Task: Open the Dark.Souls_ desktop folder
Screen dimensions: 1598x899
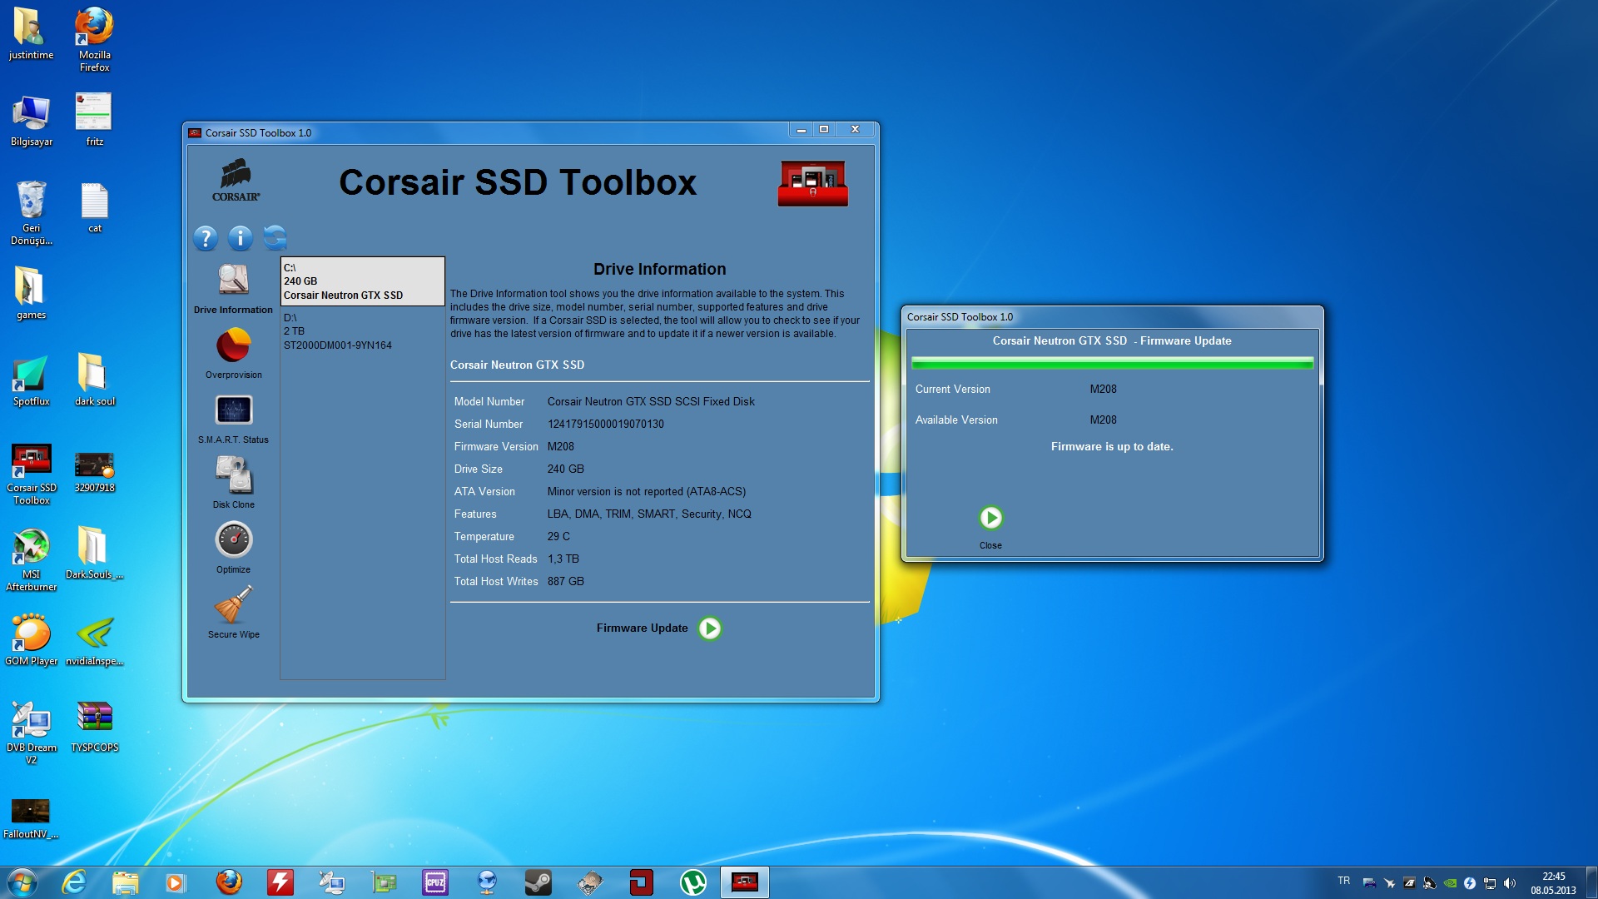Action: coord(94,554)
